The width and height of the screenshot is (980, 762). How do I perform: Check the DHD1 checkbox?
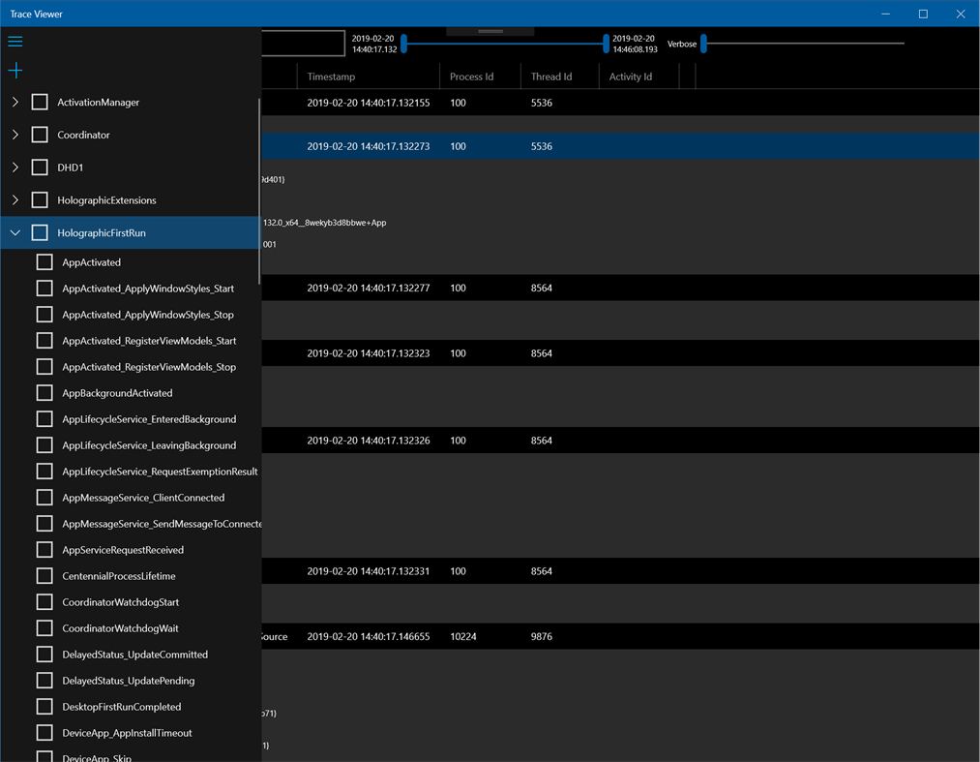(x=40, y=168)
